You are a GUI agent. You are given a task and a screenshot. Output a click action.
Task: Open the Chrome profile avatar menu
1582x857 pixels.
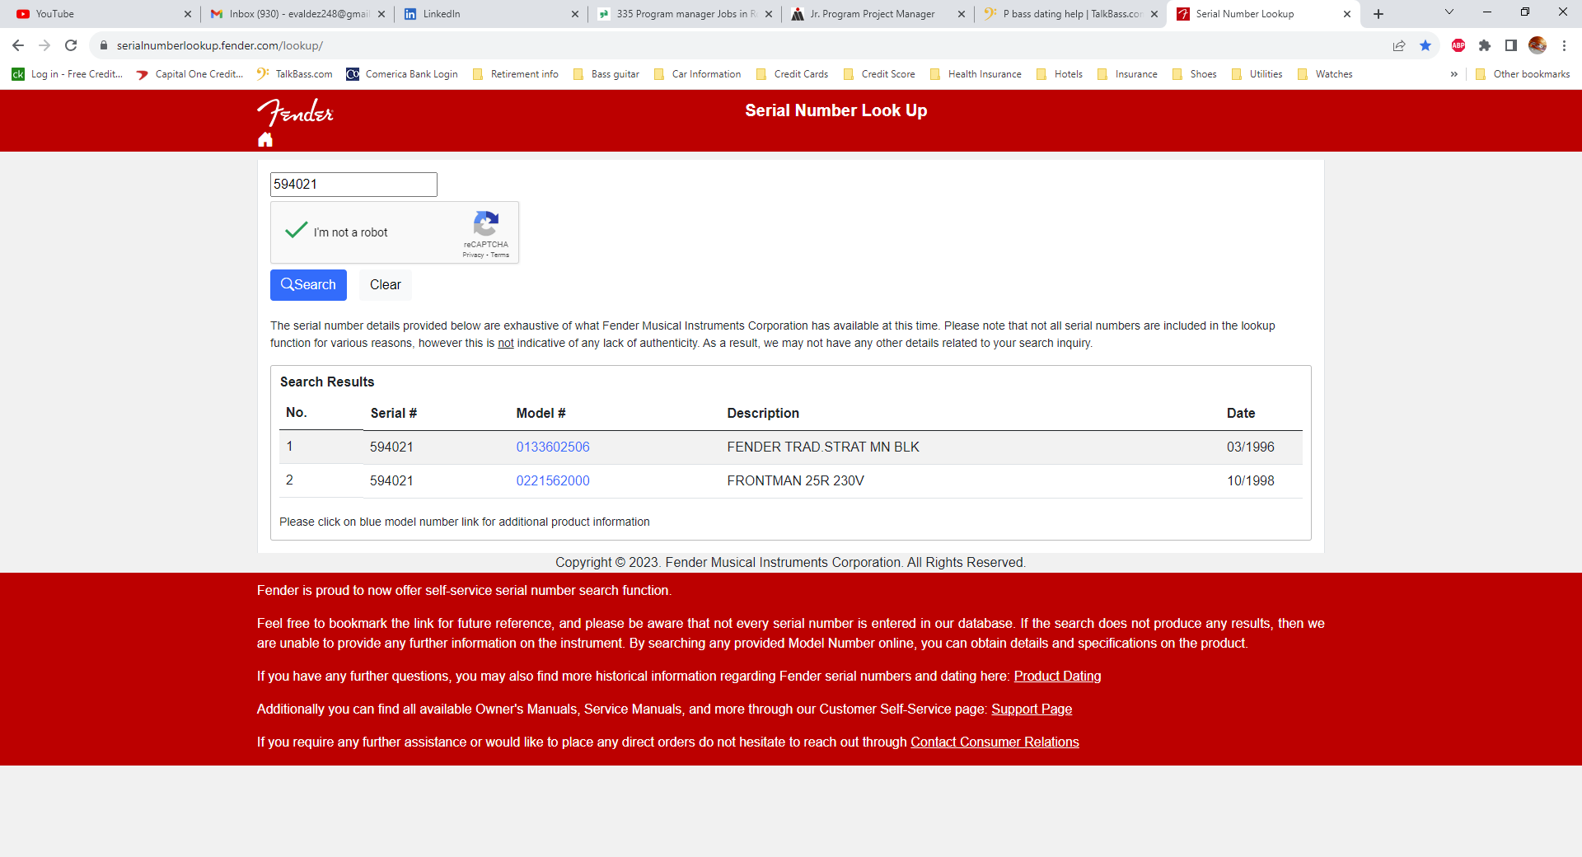pos(1538,45)
